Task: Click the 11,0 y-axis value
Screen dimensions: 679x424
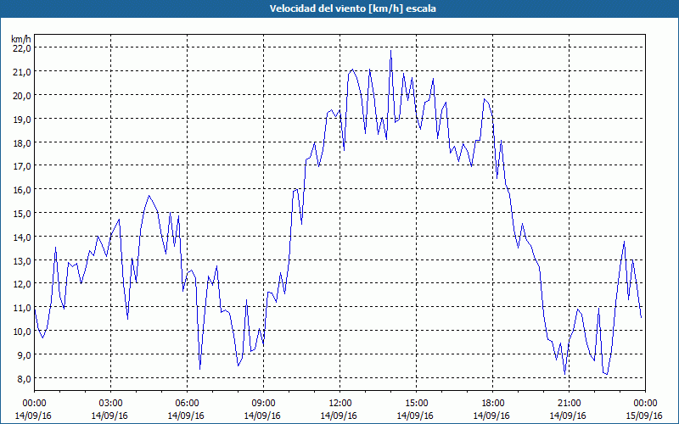Action: click(x=21, y=308)
